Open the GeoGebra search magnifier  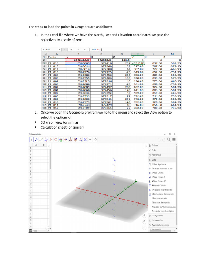coord(169,140)
